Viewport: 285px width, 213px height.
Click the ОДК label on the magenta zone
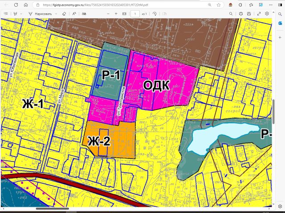click(x=156, y=85)
